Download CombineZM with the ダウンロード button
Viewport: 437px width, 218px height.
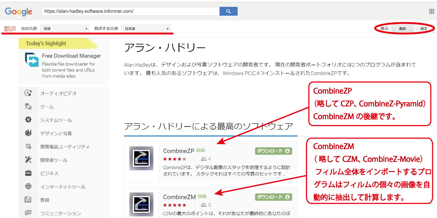273,197
